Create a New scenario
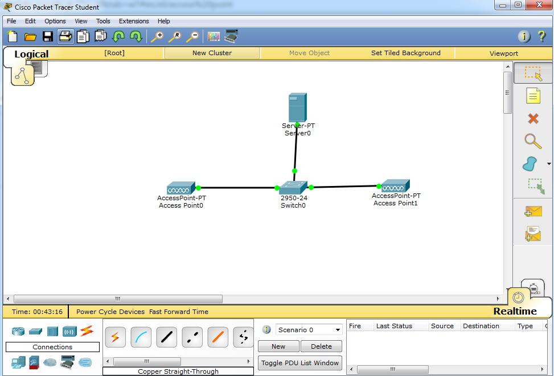Image resolution: width=554 pixels, height=376 pixels. coord(278,346)
